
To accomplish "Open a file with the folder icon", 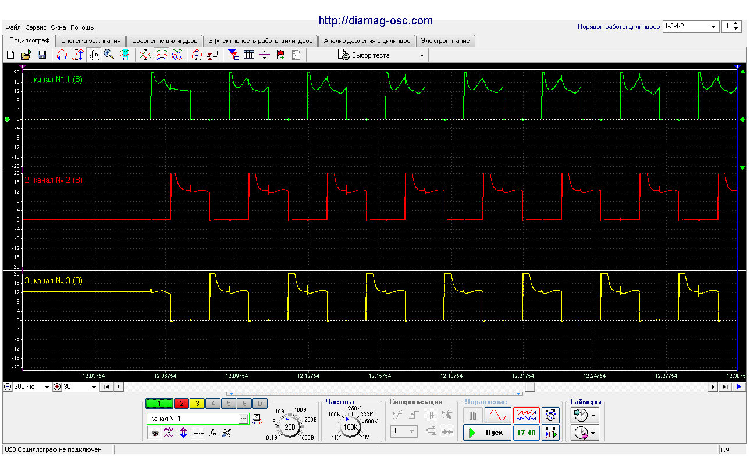I will point(26,55).
